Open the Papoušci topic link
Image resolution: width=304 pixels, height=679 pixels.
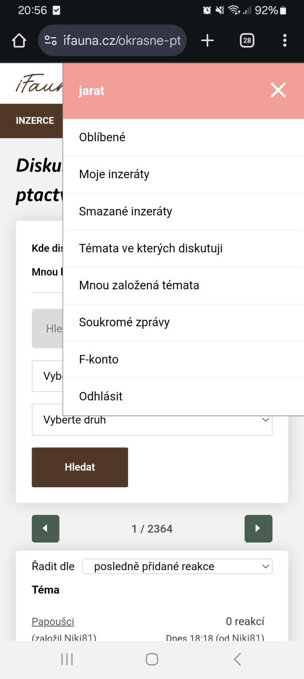coord(53,622)
